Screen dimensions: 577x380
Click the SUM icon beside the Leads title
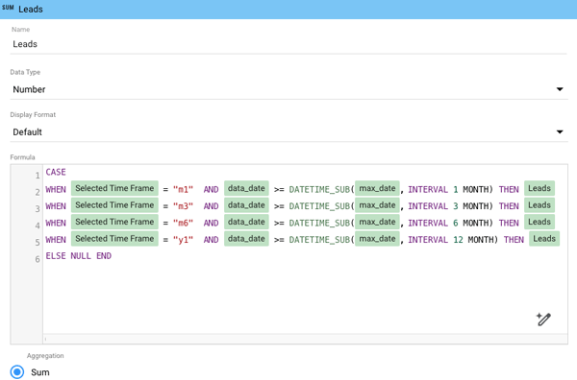[x=8, y=8]
